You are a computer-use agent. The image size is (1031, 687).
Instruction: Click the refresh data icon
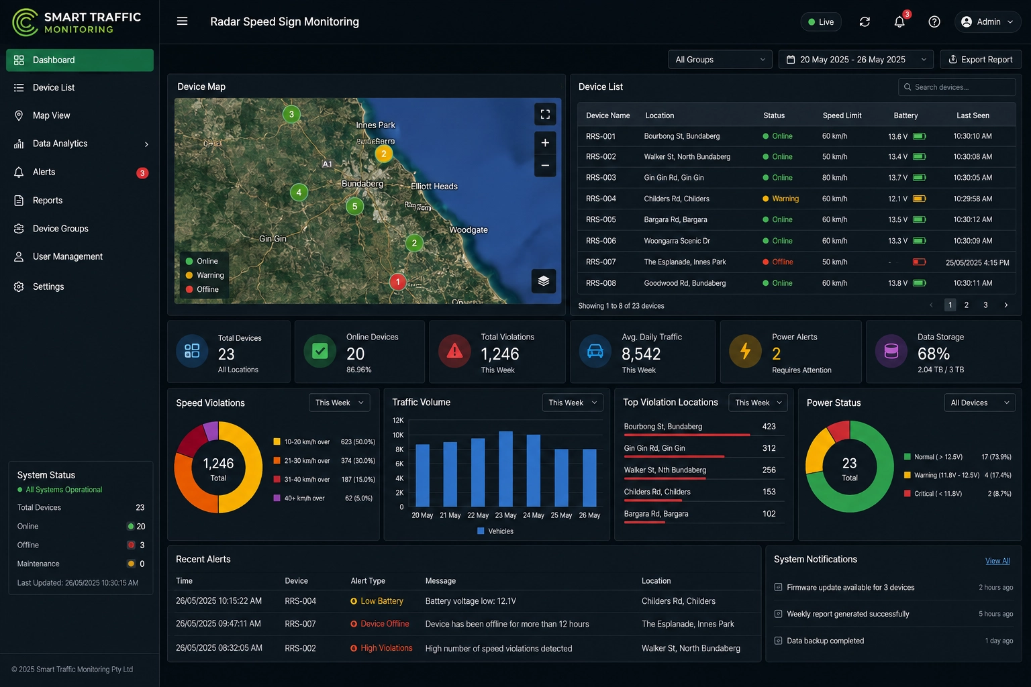[865, 22]
